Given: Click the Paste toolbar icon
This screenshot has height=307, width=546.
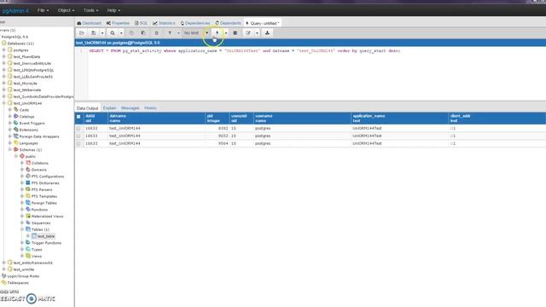Looking at the screenshot, I should point(143,33).
